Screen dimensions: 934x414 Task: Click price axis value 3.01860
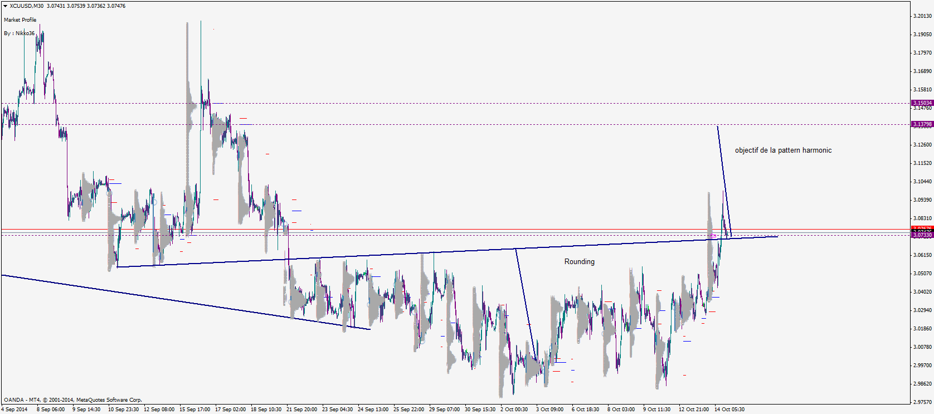(922, 329)
